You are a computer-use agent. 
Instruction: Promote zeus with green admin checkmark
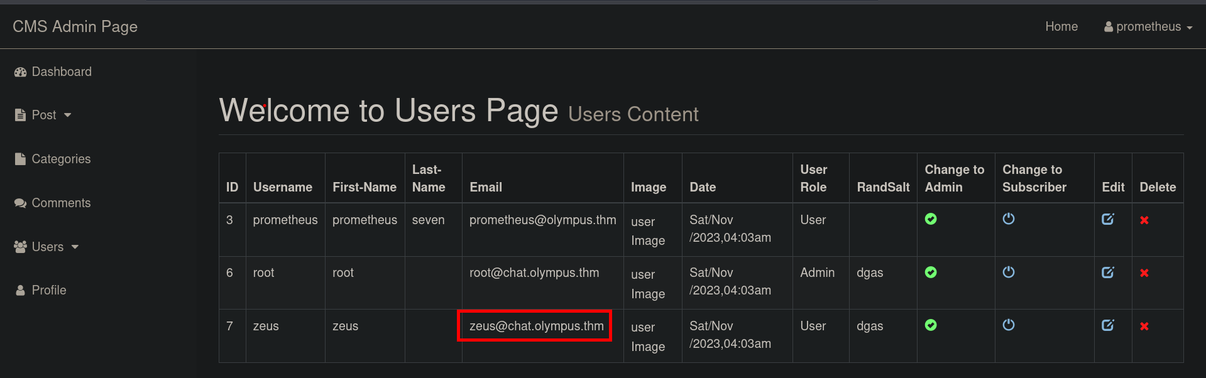pos(931,325)
